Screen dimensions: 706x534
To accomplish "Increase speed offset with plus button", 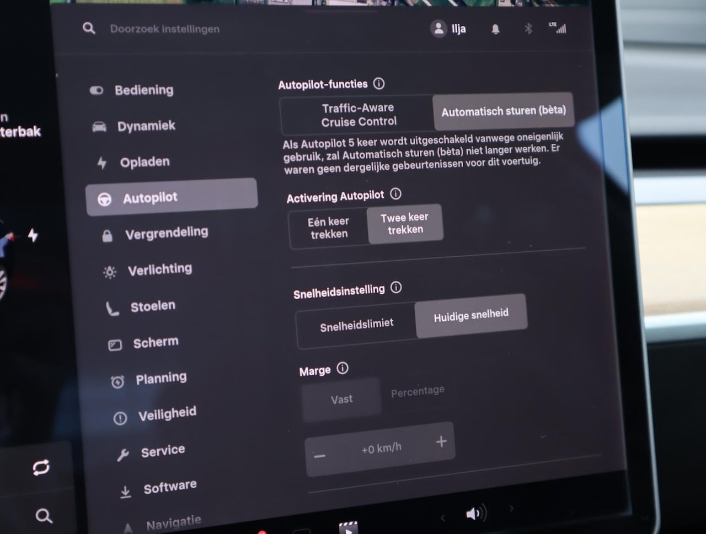I will tap(441, 441).
